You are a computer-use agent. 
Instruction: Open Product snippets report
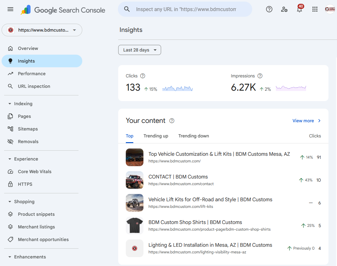click(42, 214)
